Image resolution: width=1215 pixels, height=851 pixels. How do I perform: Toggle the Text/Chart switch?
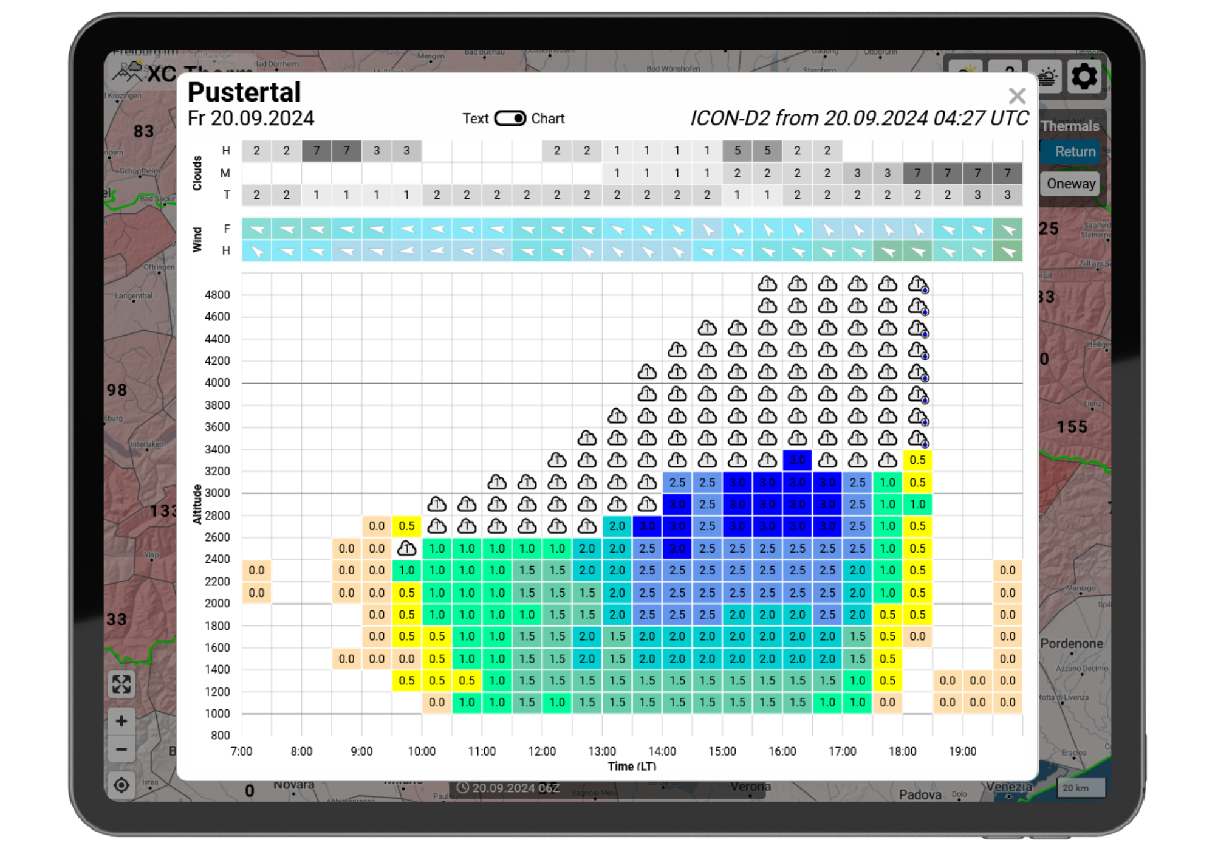tap(510, 119)
